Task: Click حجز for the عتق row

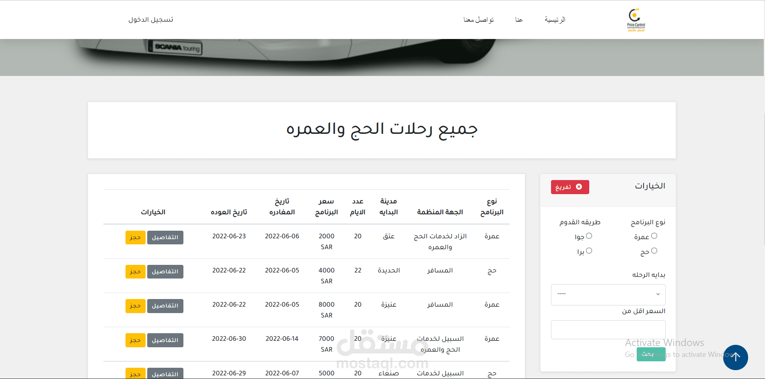Action: 135,238
